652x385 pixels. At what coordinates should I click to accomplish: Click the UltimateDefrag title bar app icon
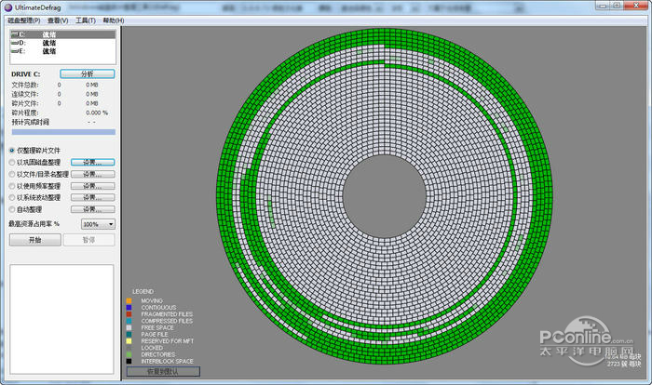7,7
